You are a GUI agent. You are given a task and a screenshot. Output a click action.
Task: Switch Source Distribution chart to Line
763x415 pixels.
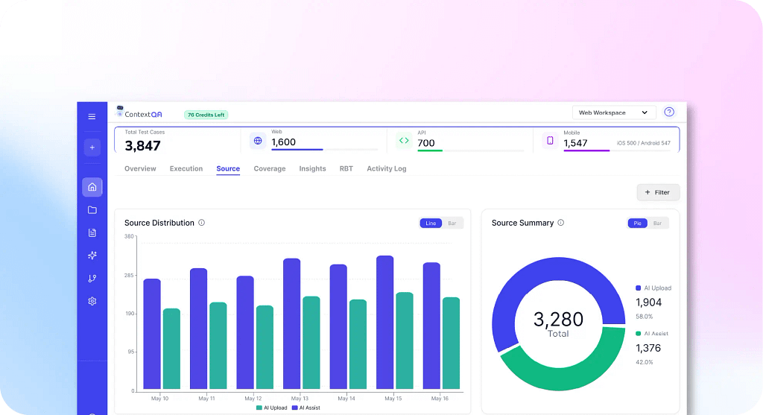pyautogui.click(x=431, y=223)
